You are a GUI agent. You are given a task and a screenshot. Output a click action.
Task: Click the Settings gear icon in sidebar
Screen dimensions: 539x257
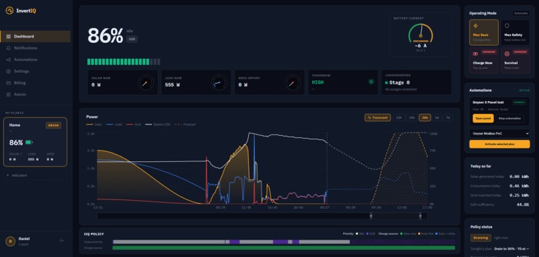[9, 71]
